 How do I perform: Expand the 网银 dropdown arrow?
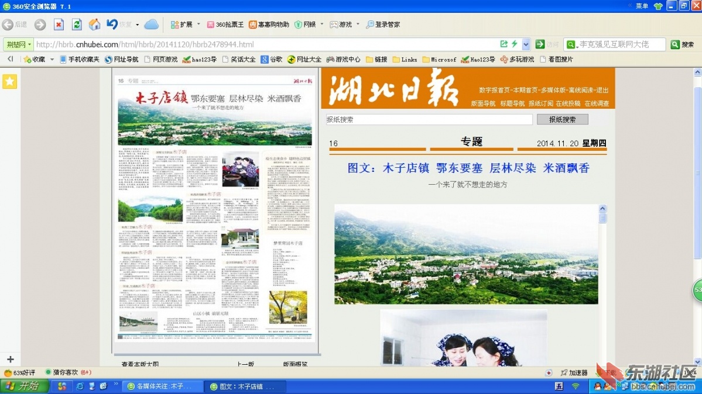(322, 25)
